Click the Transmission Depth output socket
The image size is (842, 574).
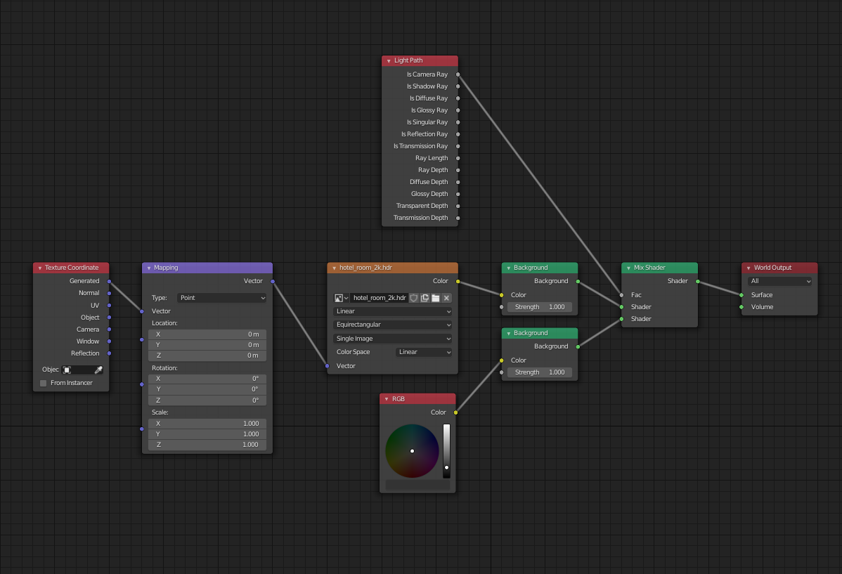[458, 218]
